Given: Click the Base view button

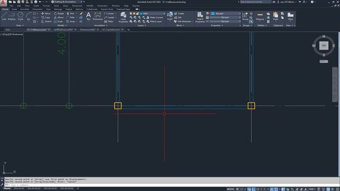Looking at the screenshot, I should (x=291, y=16).
